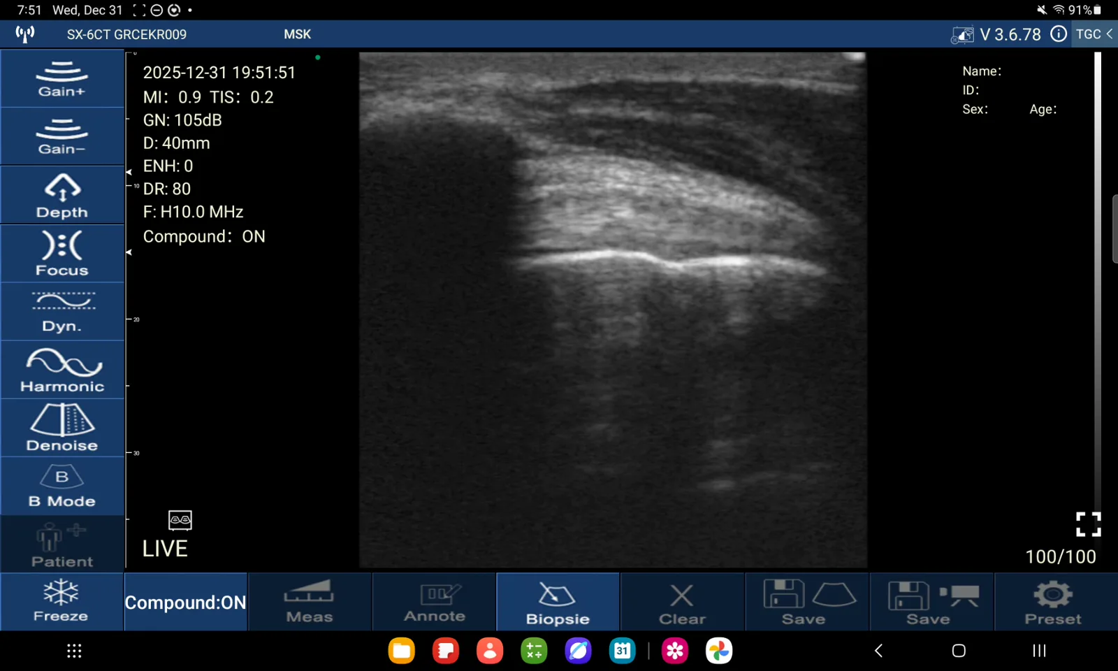Viewport: 1118px width, 671px height.
Task: Increase gain with the Gain+ icon
Action: point(62,78)
